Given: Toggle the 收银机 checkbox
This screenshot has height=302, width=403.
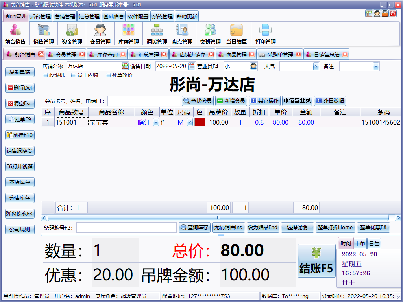Looking at the screenshot, I should [x=45, y=75].
